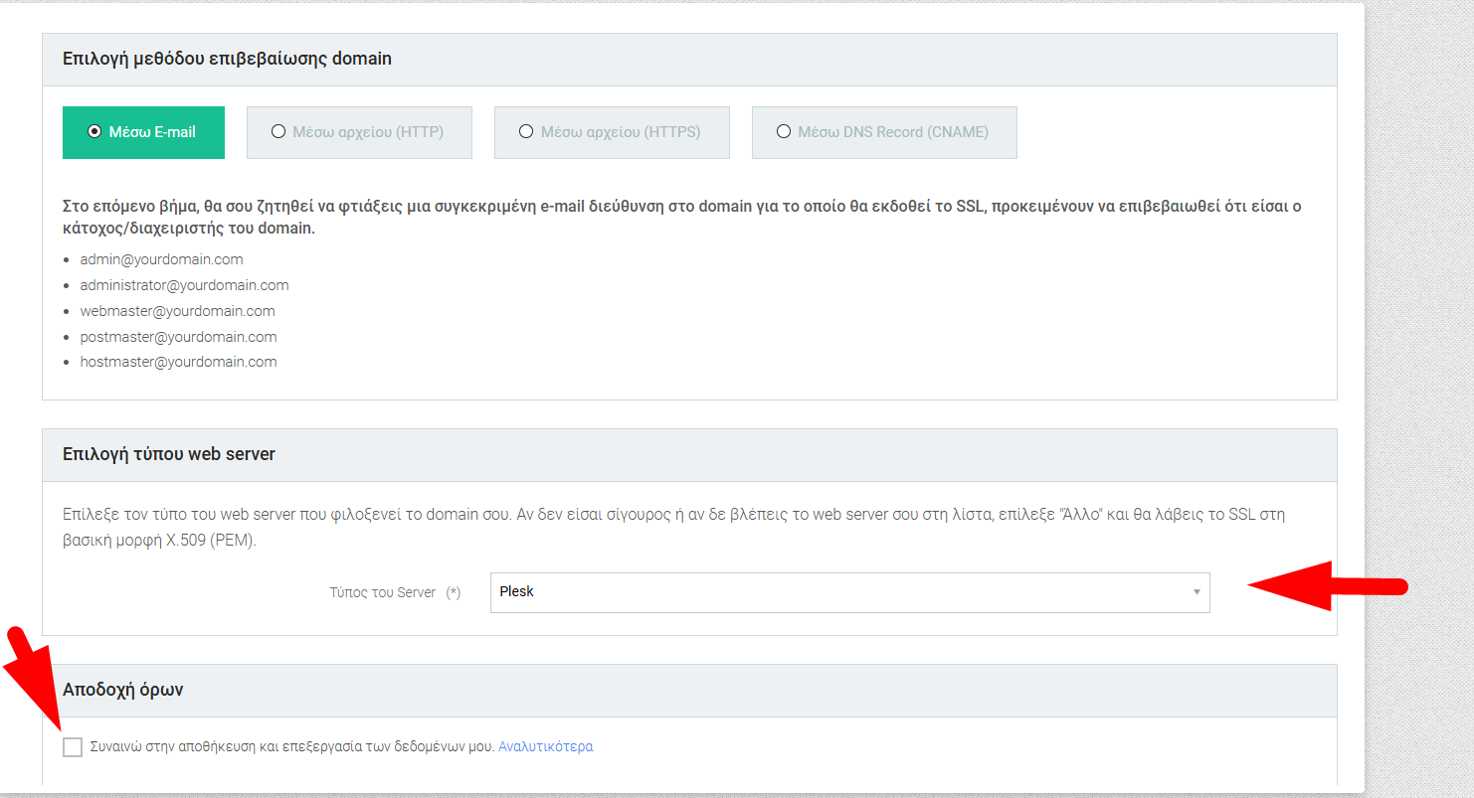Click the postmaster@yourdomain.com list entry
Image resolution: width=1474 pixels, height=798 pixels.
point(179,337)
